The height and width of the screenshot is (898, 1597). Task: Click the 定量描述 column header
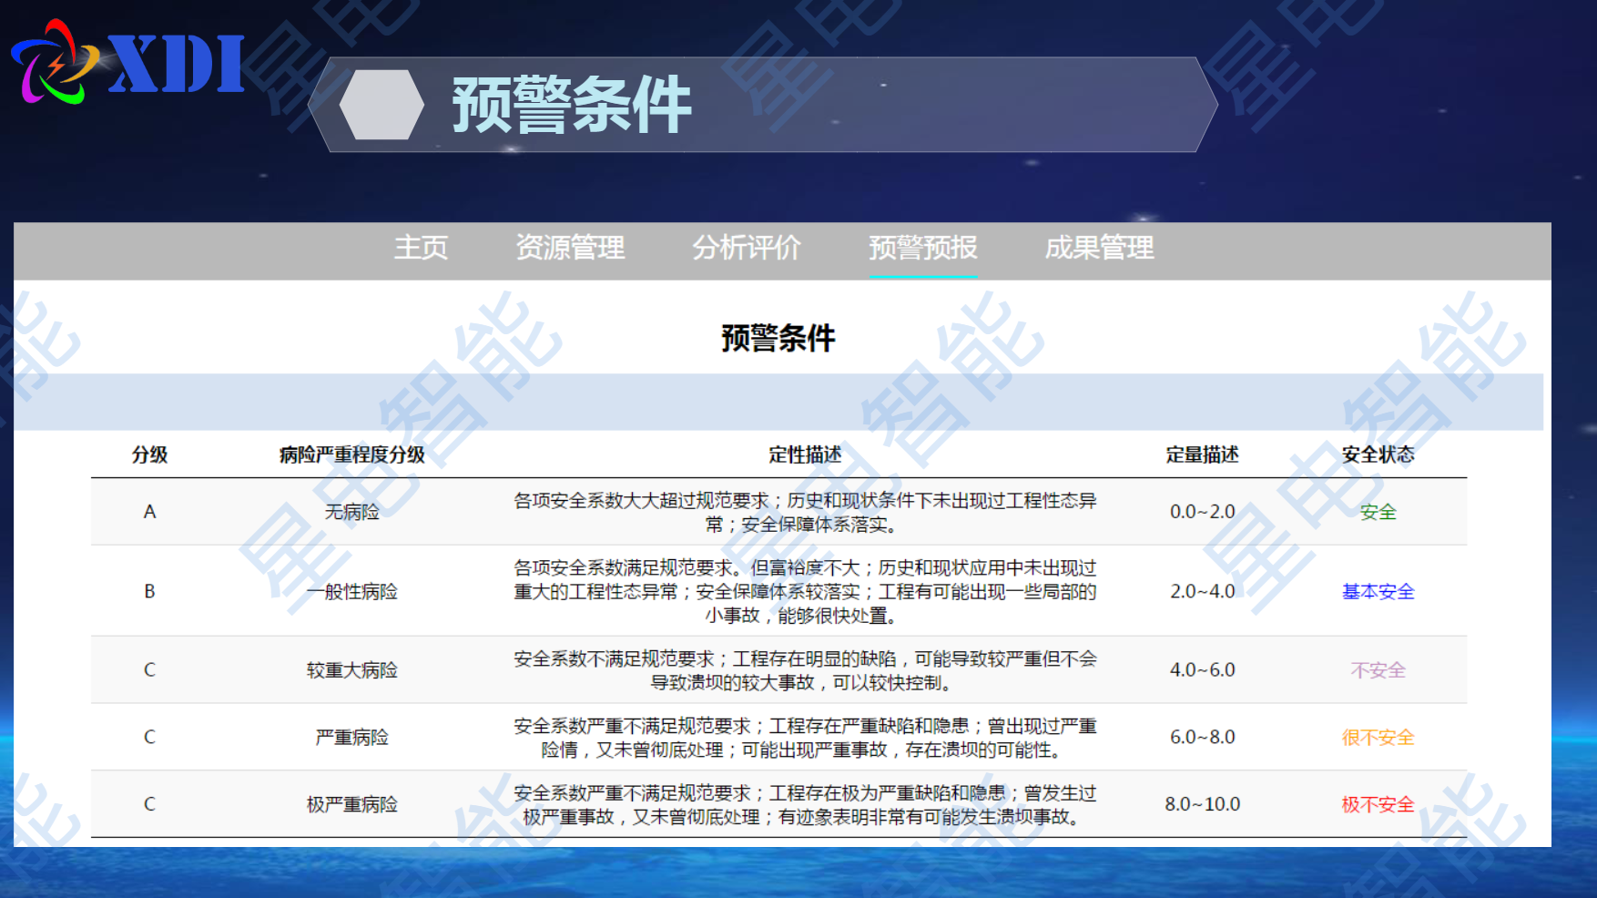coord(1202,454)
